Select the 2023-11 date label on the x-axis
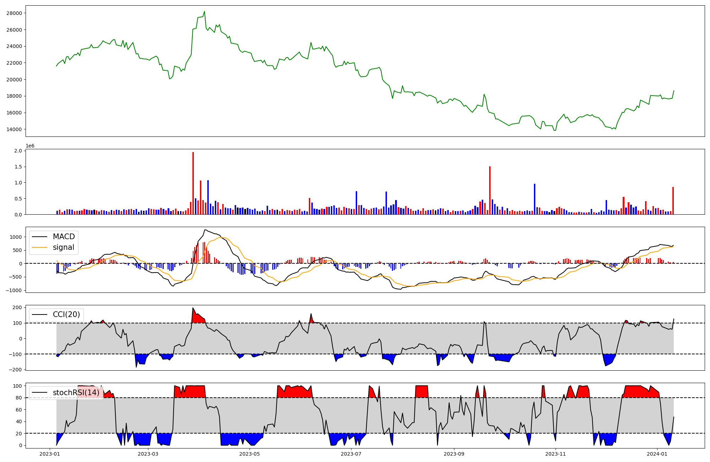 556,454
